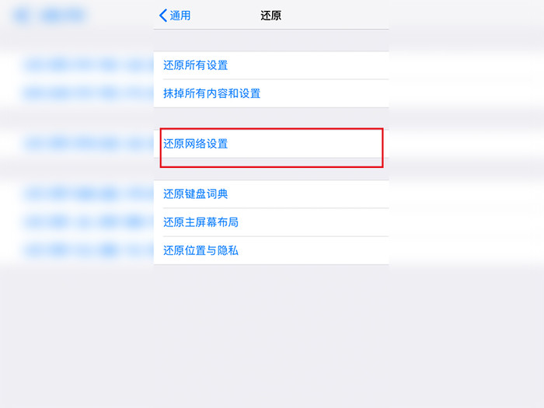
Task: Click empty area right of 还原网络设置 row
Action: pos(305,144)
